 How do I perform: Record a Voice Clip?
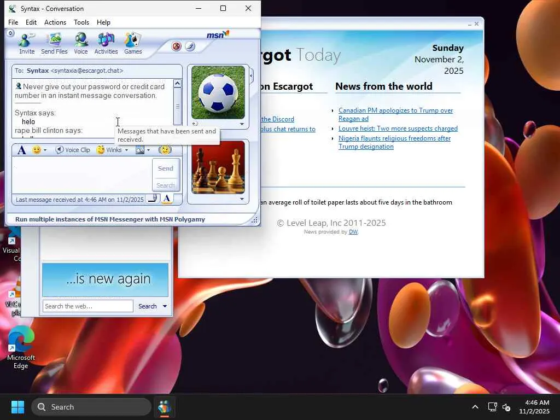tap(73, 150)
